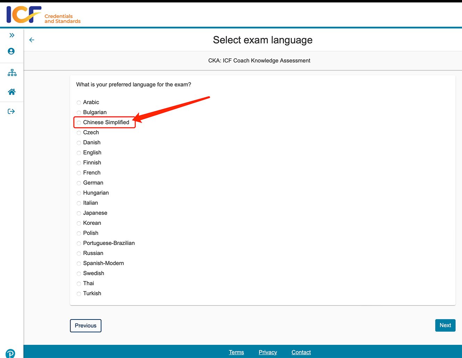Click the back arrow beside page title

pyautogui.click(x=32, y=40)
